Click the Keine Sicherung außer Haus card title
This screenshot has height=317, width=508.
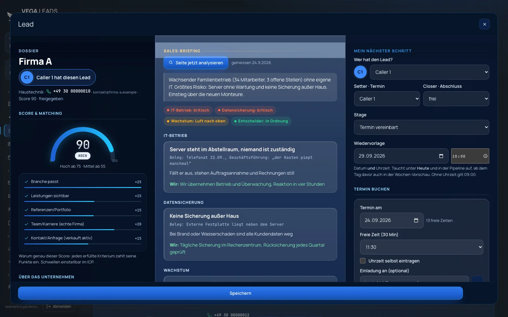(204, 216)
